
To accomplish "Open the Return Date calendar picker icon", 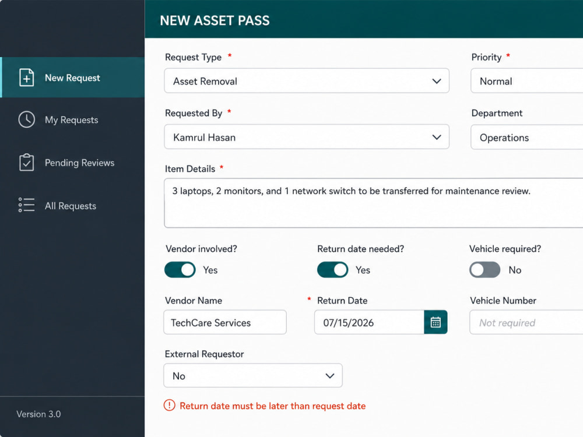I will click(436, 322).
